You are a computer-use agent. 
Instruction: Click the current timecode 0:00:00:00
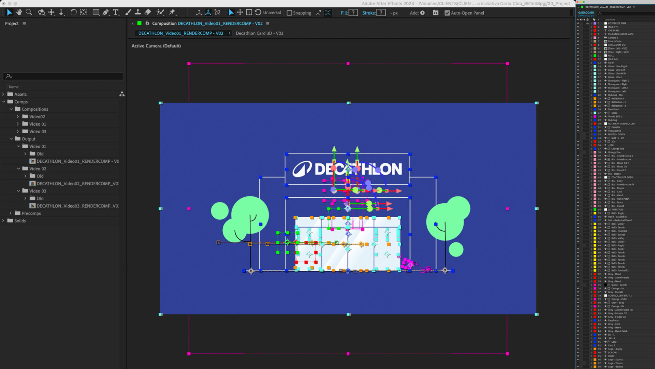pyautogui.click(x=586, y=13)
